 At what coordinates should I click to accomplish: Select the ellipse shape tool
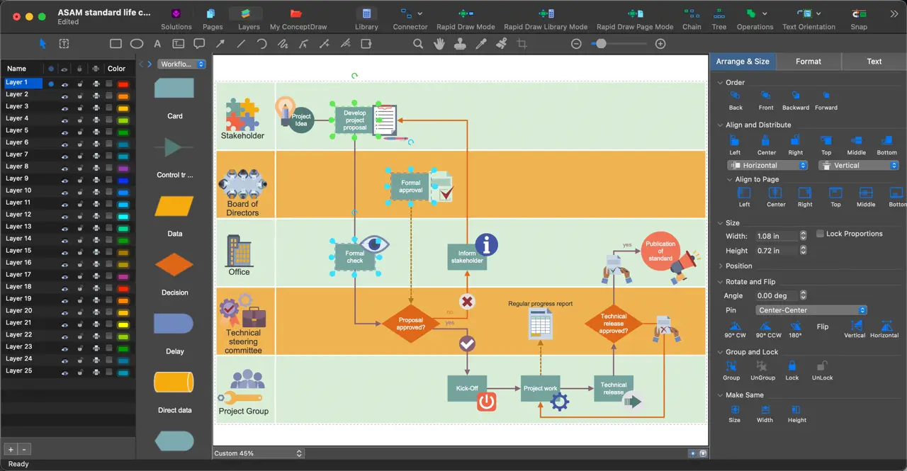click(x=137, y=44)
